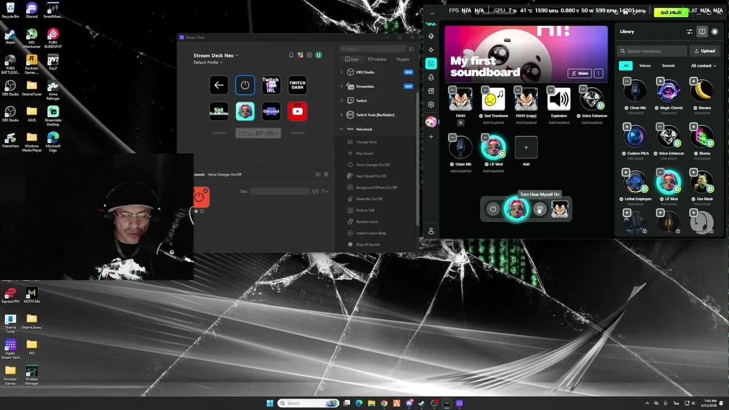This screenshot has width=729, height=410.
Task: Add keybind for Lil' Mod voice
Action: click(494, 171)
